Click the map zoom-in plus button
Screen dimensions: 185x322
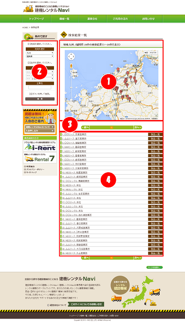coord(71,71)
